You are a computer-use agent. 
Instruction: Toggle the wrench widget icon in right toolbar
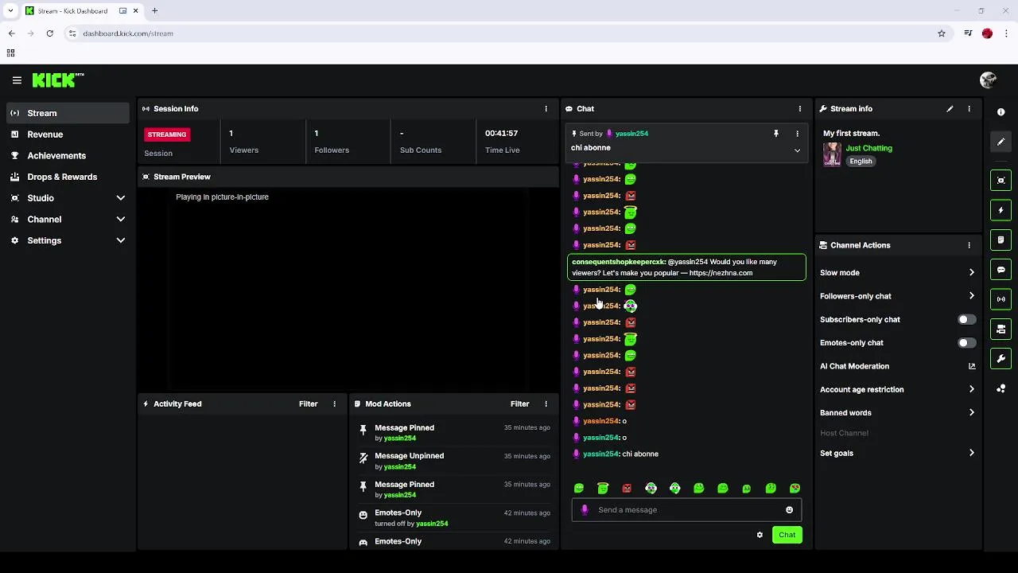pyautogui.click(x=1001, y=359)
